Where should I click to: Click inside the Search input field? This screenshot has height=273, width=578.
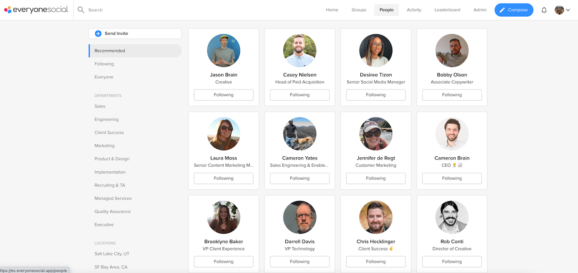click(x=113, y=9)
